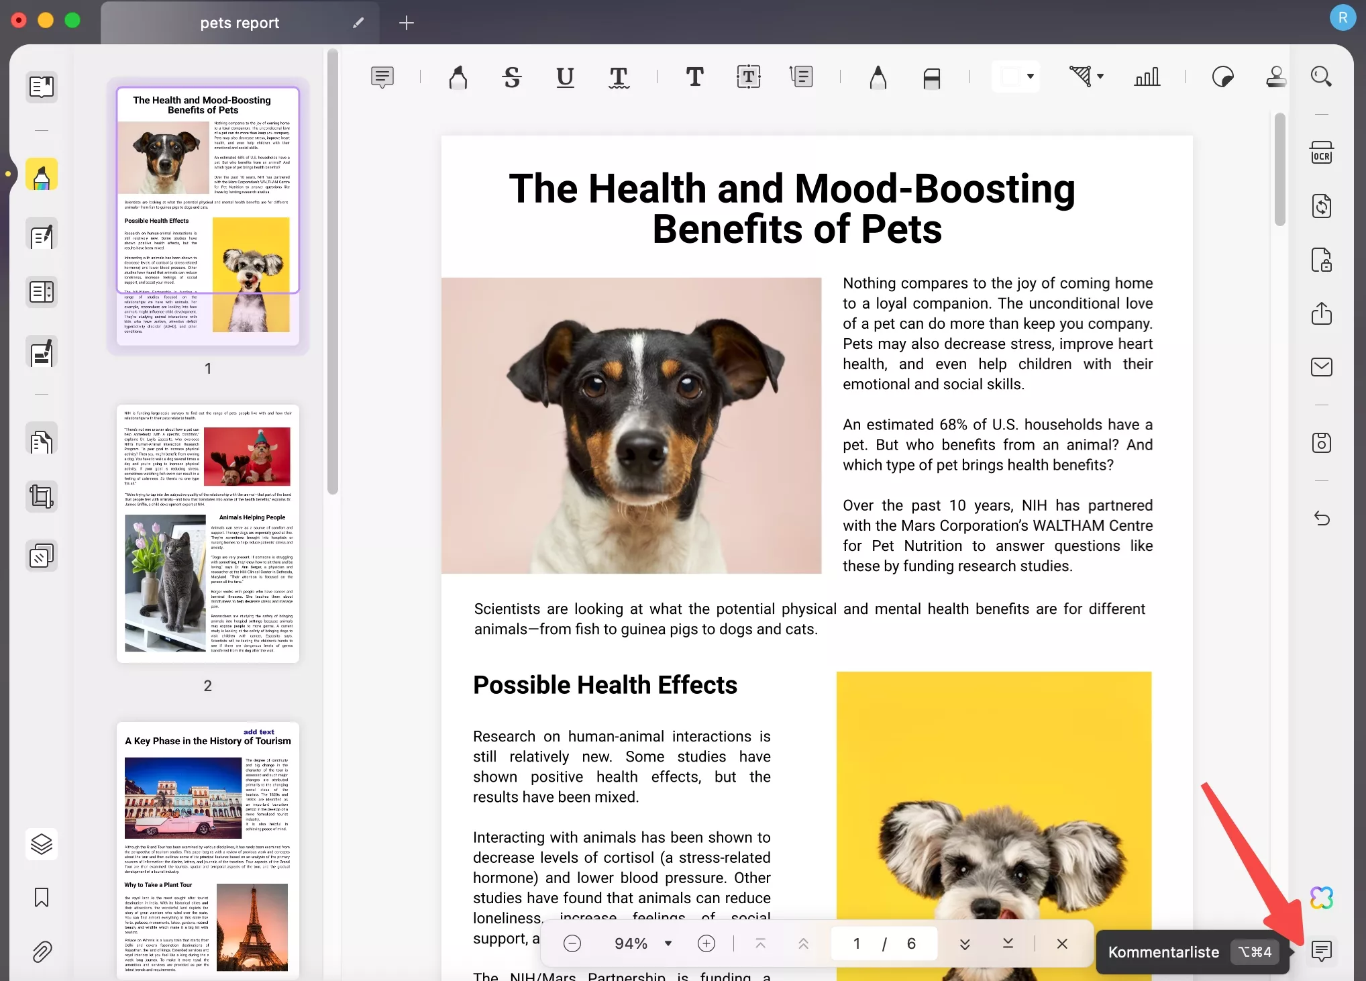This screenshot has height=981, width=1366.
Task: Select the page 1 thumbnail
Action: pos(208,216)
